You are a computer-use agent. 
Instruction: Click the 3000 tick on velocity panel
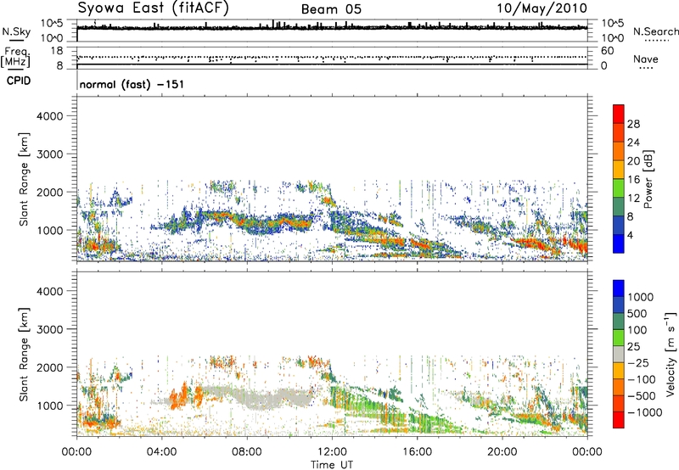pos(50,329)
